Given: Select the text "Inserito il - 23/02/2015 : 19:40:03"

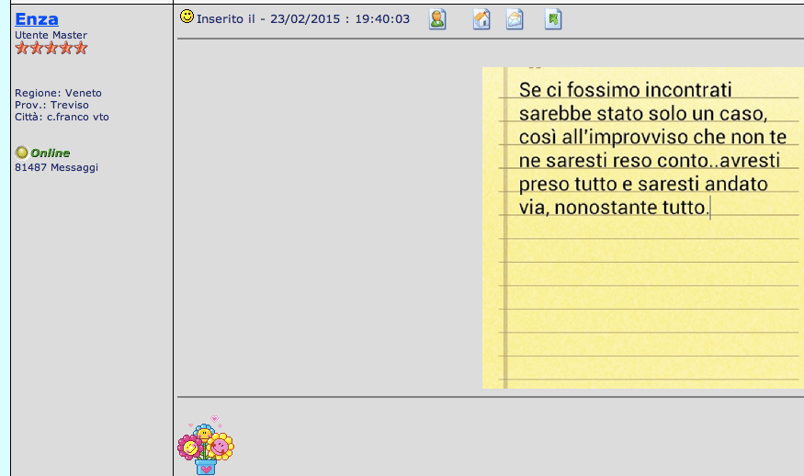Looking at the screenshot, I should pos(303,19).
